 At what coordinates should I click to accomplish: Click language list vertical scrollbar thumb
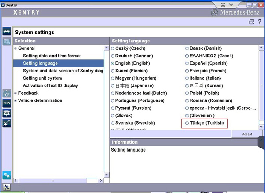coord(261,85)
